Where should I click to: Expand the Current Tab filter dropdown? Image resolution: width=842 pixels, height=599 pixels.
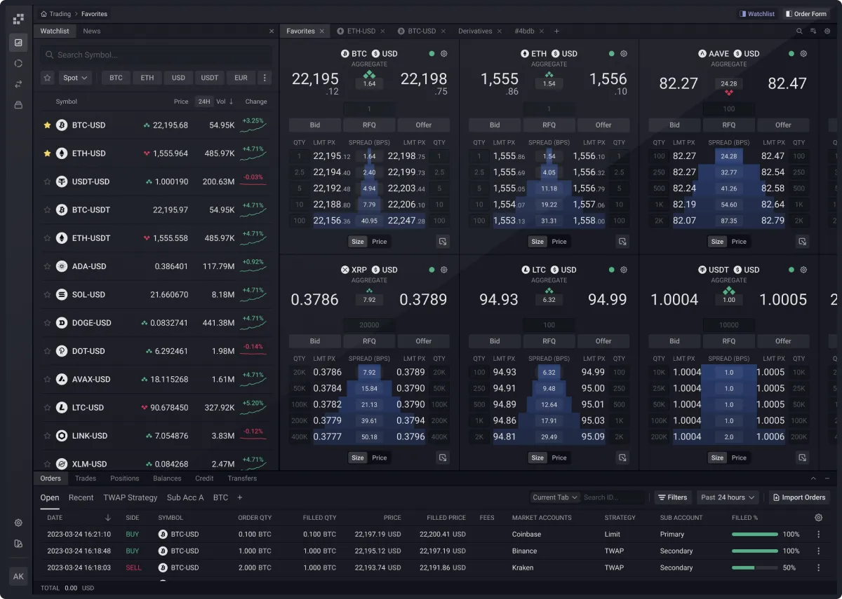pos(554,497)
